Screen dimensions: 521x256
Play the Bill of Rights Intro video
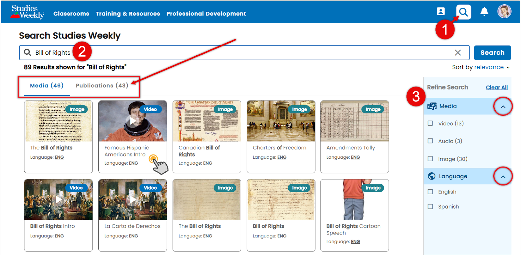coord(58,199)
